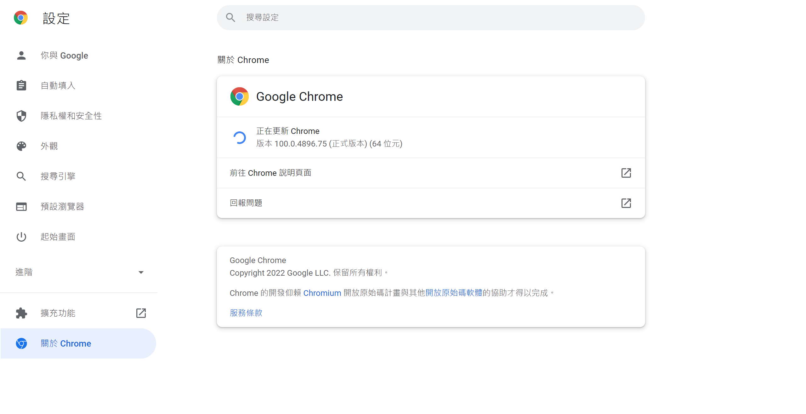
Task: Click the magnifier icon for 搜尋引擎
Action: (x=21, y=176)
